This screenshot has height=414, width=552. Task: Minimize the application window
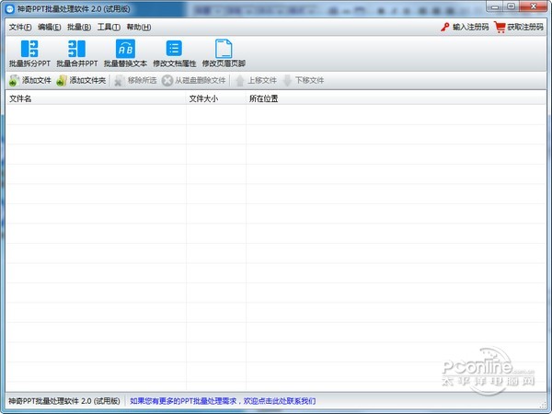click(495, 6)
